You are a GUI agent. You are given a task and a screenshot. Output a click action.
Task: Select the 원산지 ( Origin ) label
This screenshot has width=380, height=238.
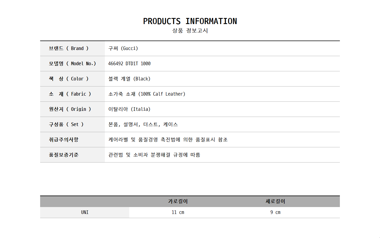tap(70, 109)
